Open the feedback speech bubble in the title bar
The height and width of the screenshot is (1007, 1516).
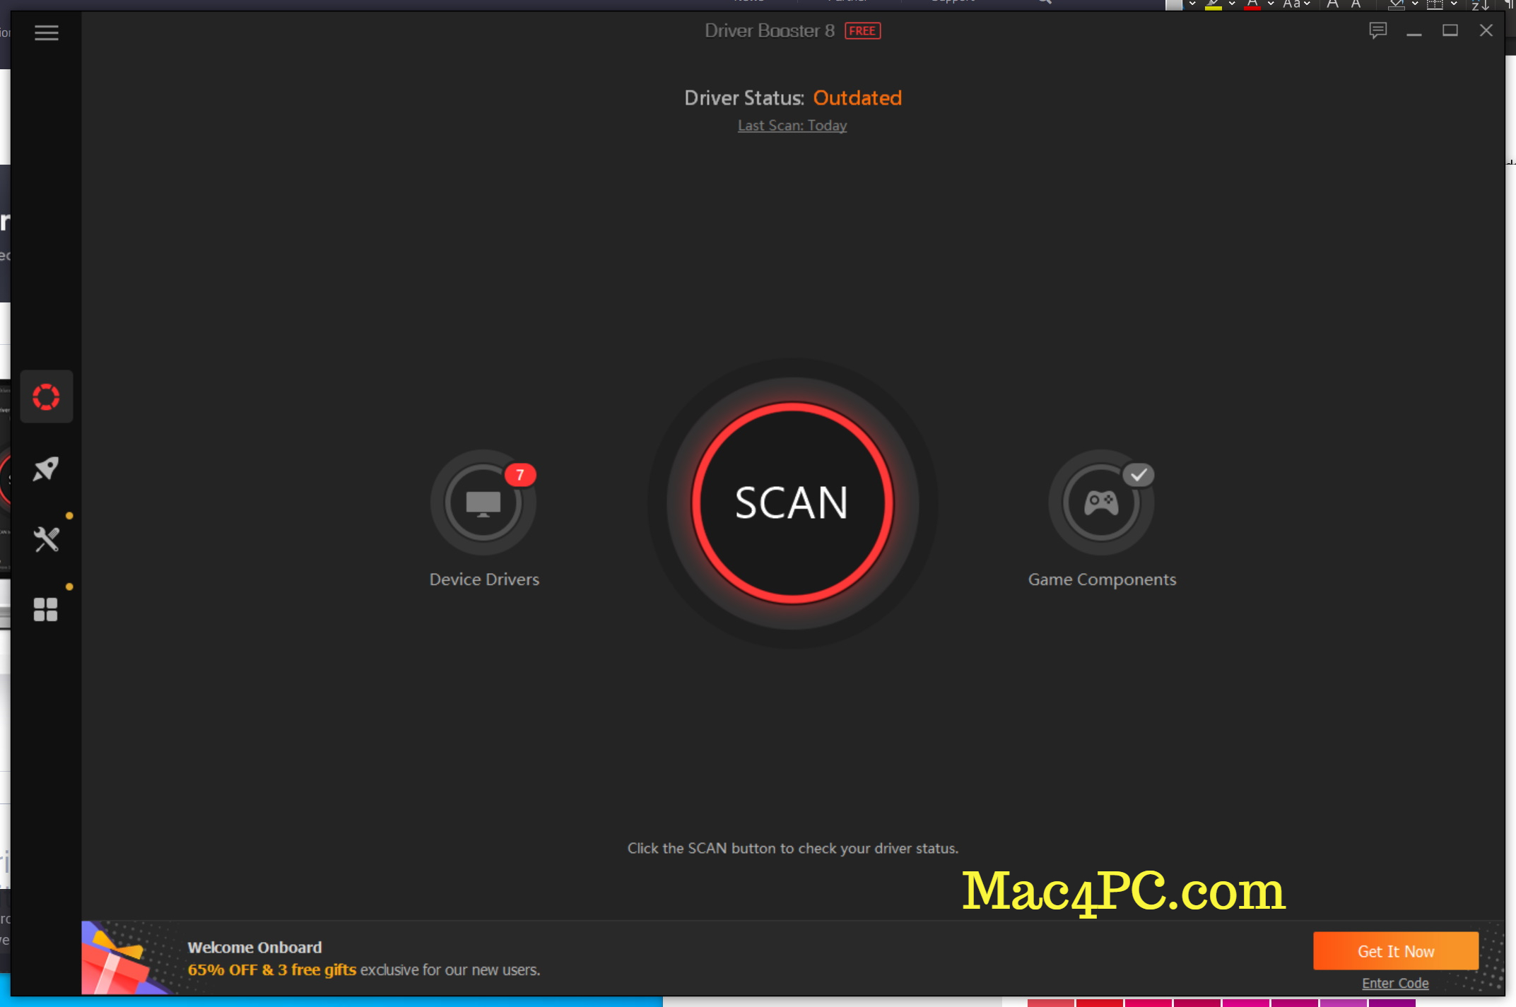pos(1377,30)
